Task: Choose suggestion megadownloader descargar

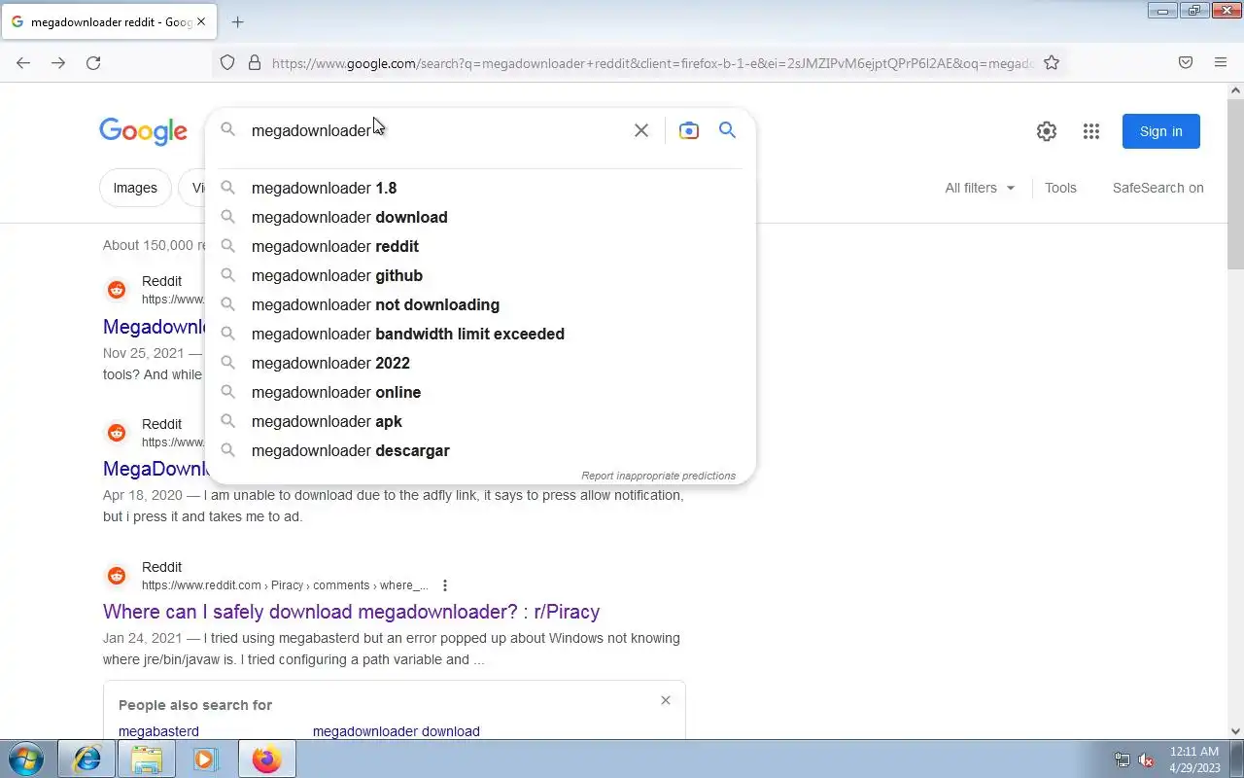Action: point(481,450)
